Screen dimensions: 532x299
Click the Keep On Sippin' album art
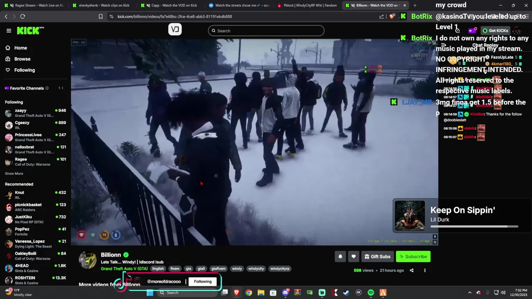tap(410, 216)
